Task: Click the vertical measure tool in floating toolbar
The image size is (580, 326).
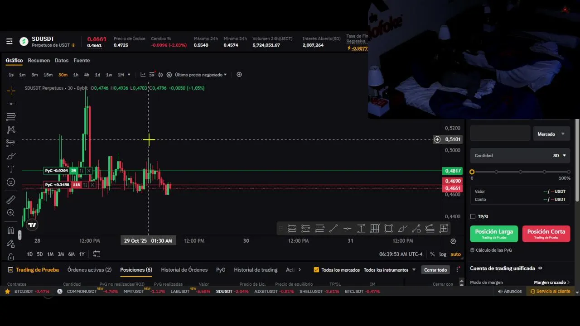Action: pos(361,229)
